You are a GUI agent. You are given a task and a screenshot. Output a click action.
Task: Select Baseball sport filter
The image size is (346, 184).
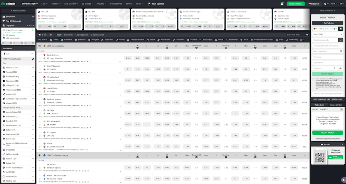pos(192,40)
